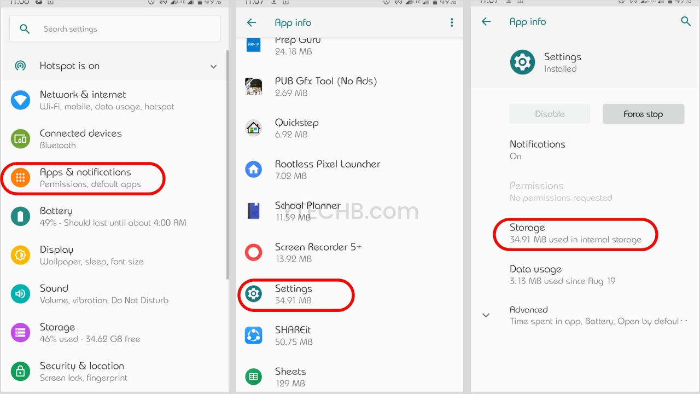Screen dimensions: 700x394
Task: Open Data usage 3.13 MB used row
Action: tap(585, 275)
